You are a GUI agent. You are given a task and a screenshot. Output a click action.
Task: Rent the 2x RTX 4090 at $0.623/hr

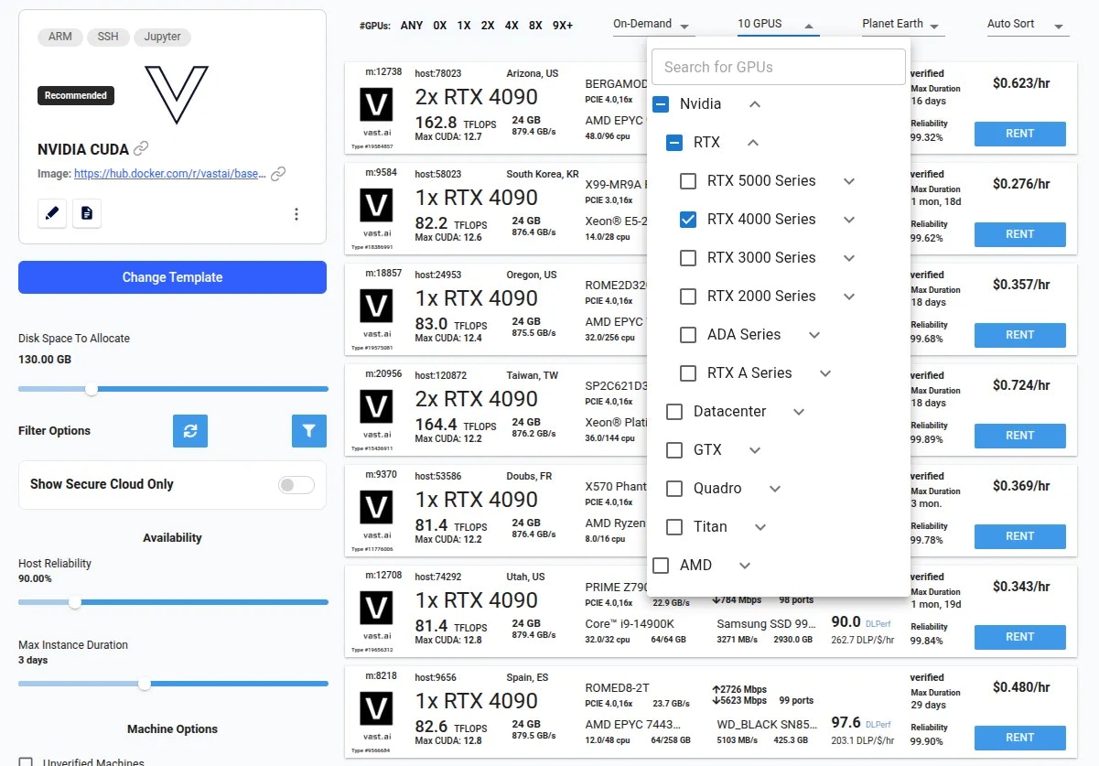1019,134
